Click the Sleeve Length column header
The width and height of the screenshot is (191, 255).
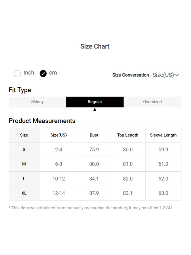tap(163, 135)
